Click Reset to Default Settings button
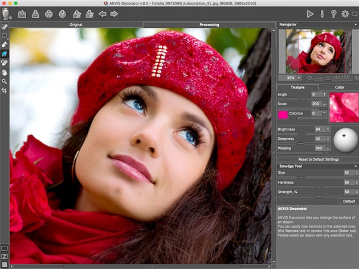 pos(317,159)
